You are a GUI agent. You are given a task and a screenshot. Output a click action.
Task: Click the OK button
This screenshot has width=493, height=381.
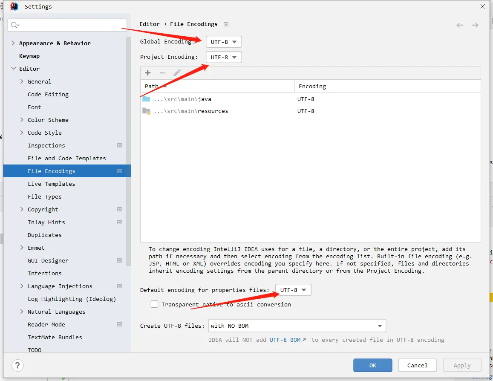point(372,365)
